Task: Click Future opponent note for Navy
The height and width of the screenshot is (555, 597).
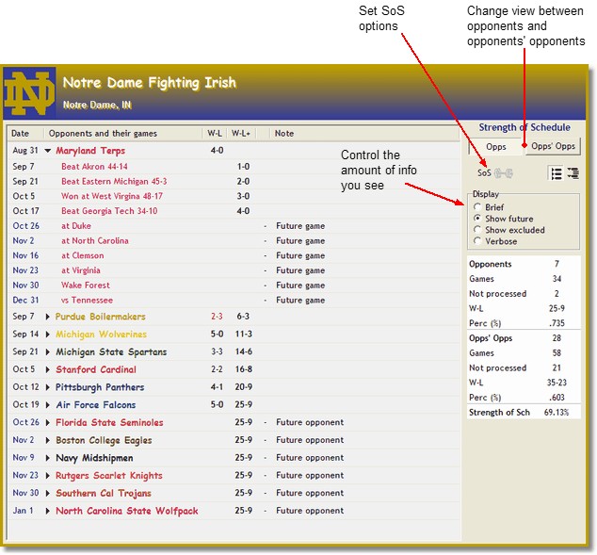Action: (310, 458)
